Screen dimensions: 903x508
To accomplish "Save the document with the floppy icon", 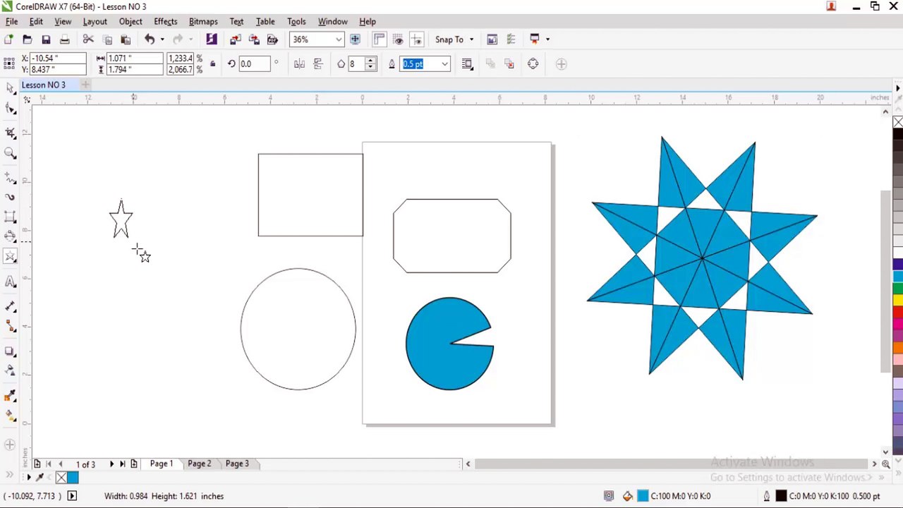I will [x=46, y=40].
